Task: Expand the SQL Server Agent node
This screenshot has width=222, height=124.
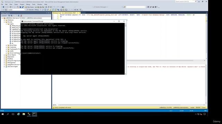Action: click(x=5, y=66)
